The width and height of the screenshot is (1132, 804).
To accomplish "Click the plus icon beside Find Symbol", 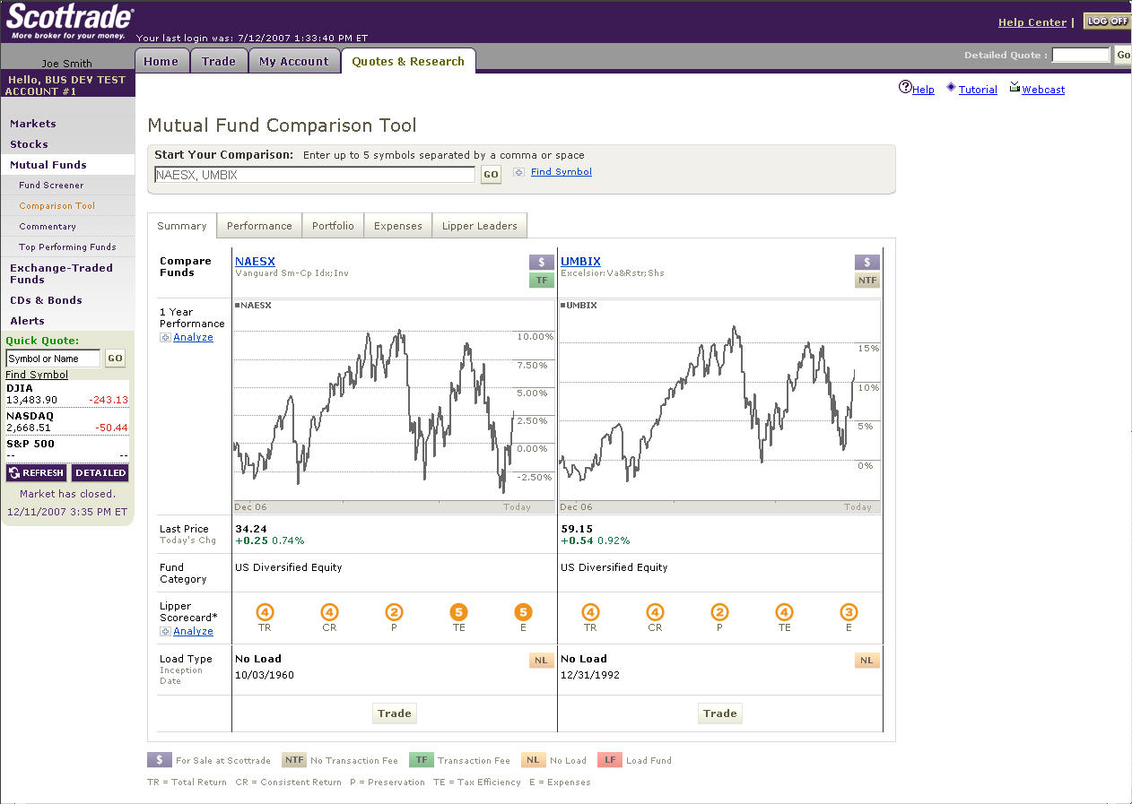I will [x=518, y=172].
